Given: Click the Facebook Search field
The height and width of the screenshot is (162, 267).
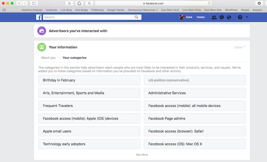Looking at the screenshot, I should [x=87, y=17].
